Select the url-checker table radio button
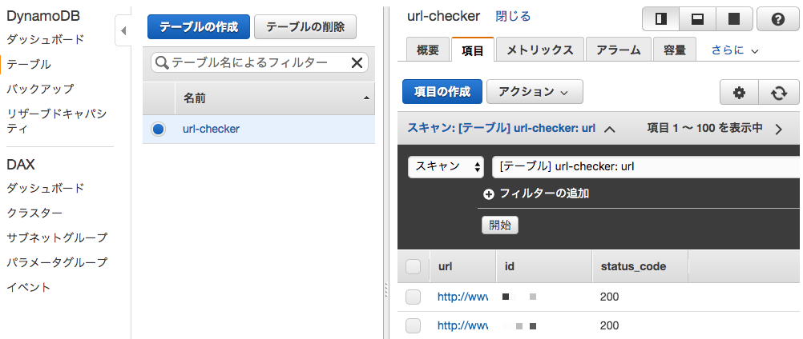 [x=158, y=130]
